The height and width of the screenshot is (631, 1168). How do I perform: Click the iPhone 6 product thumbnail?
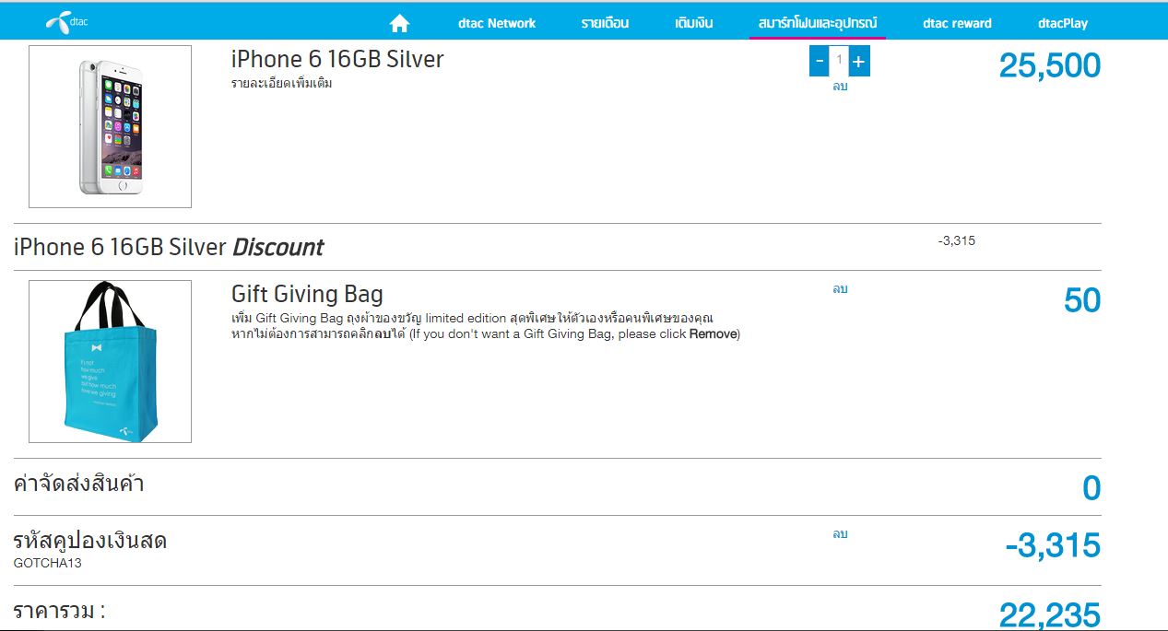(x=111, y=126)
